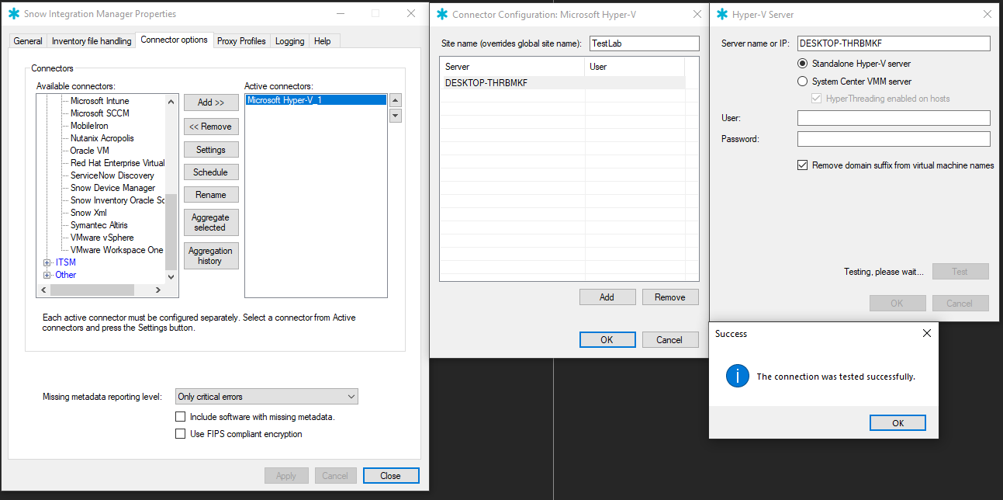This screenshot has height=500, width=1003.
Task: Select VMware vSphere connector
Action: tap(102, 238)
